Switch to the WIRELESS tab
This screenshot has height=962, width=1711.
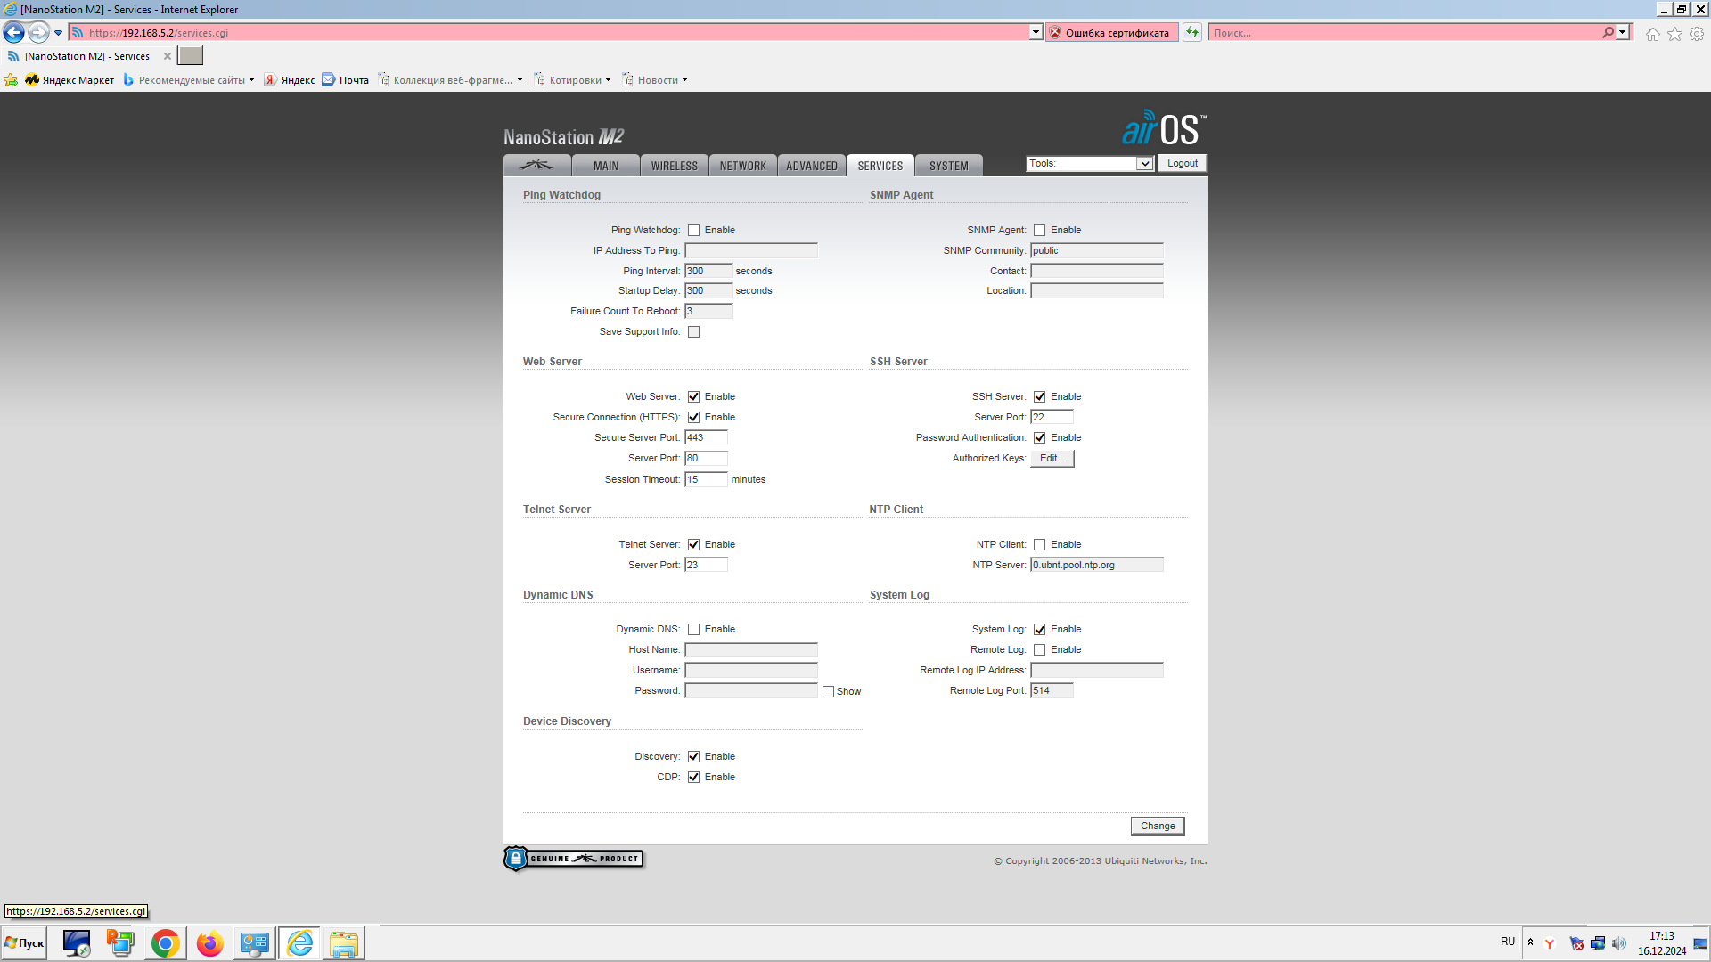coord(674,167)
